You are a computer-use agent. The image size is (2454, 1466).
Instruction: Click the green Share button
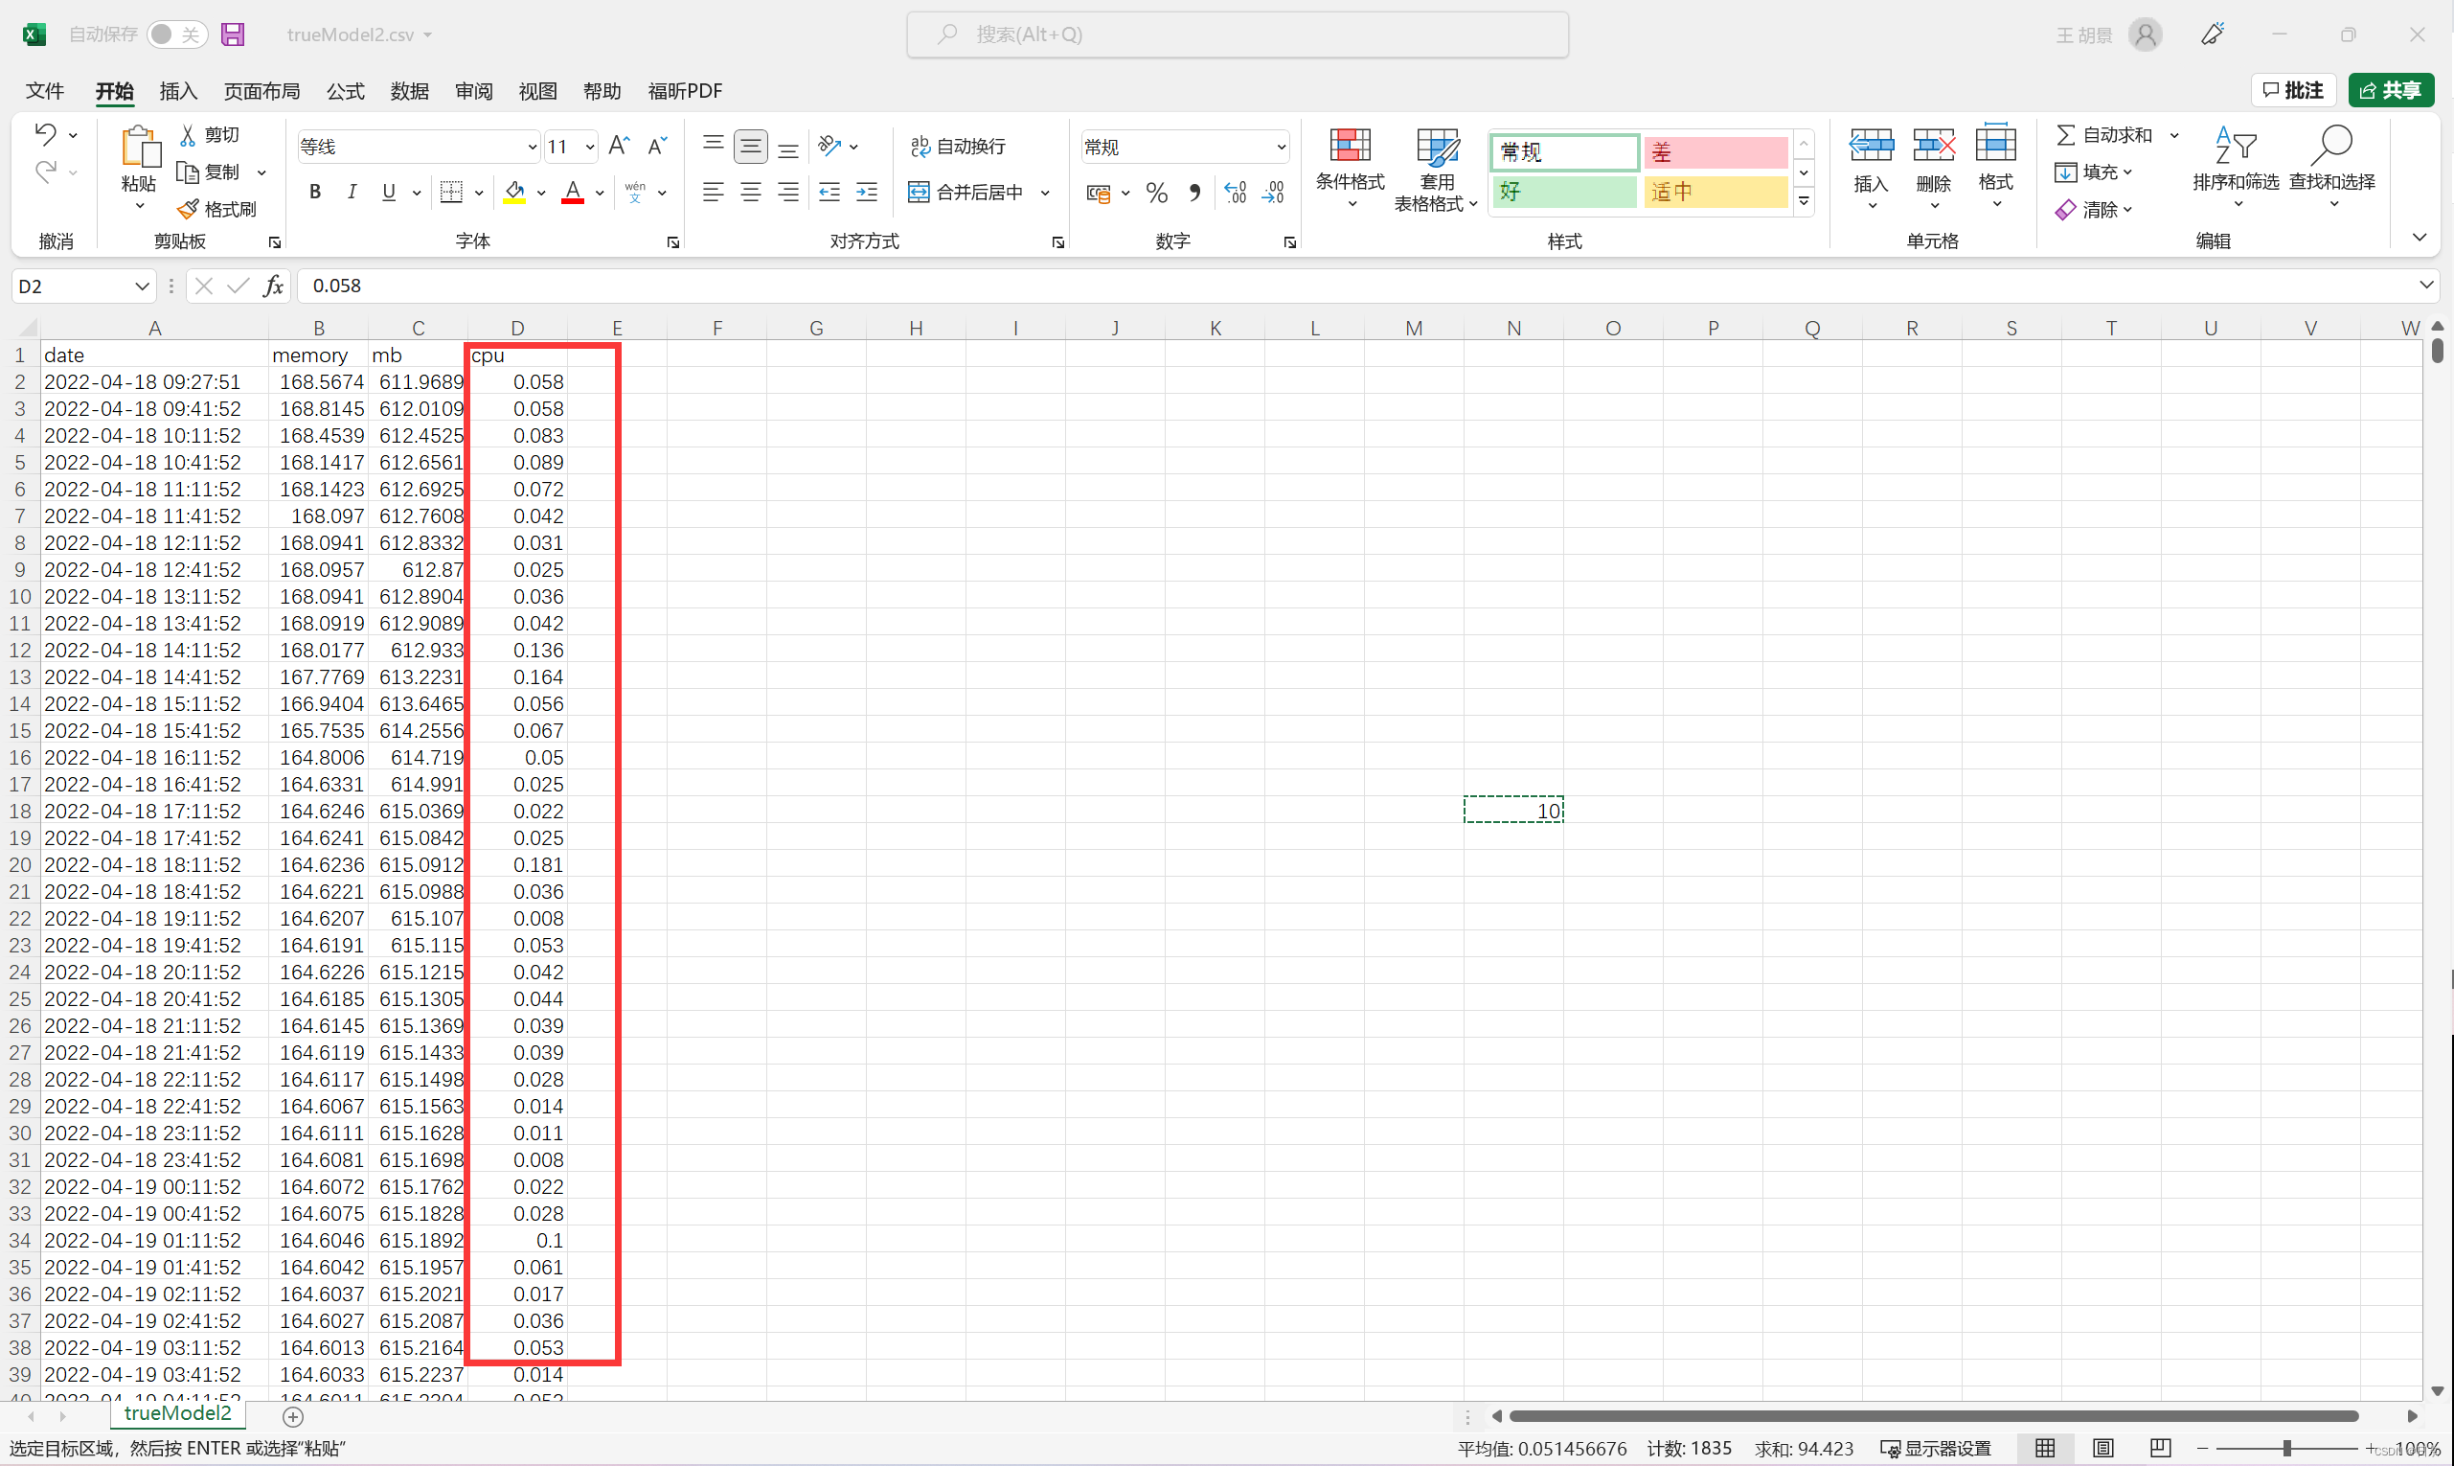coord(2390,91)
